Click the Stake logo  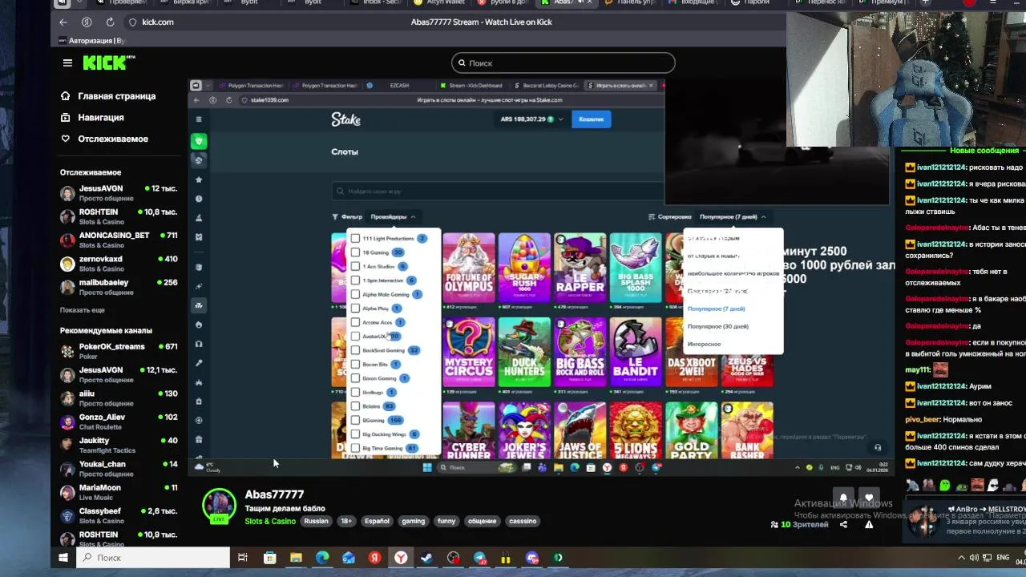coord(345,119)
